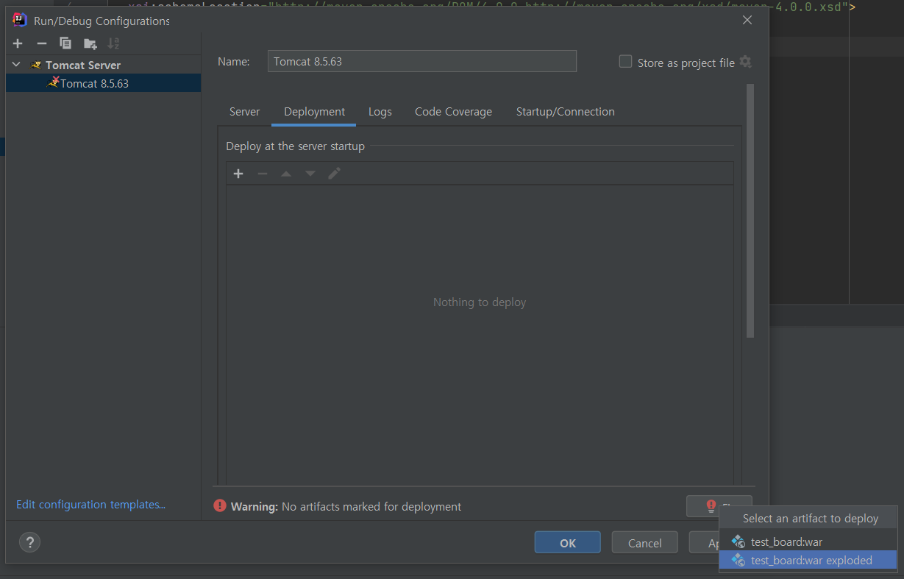
Task: Open help with question mark button
Action: [29, 543]
